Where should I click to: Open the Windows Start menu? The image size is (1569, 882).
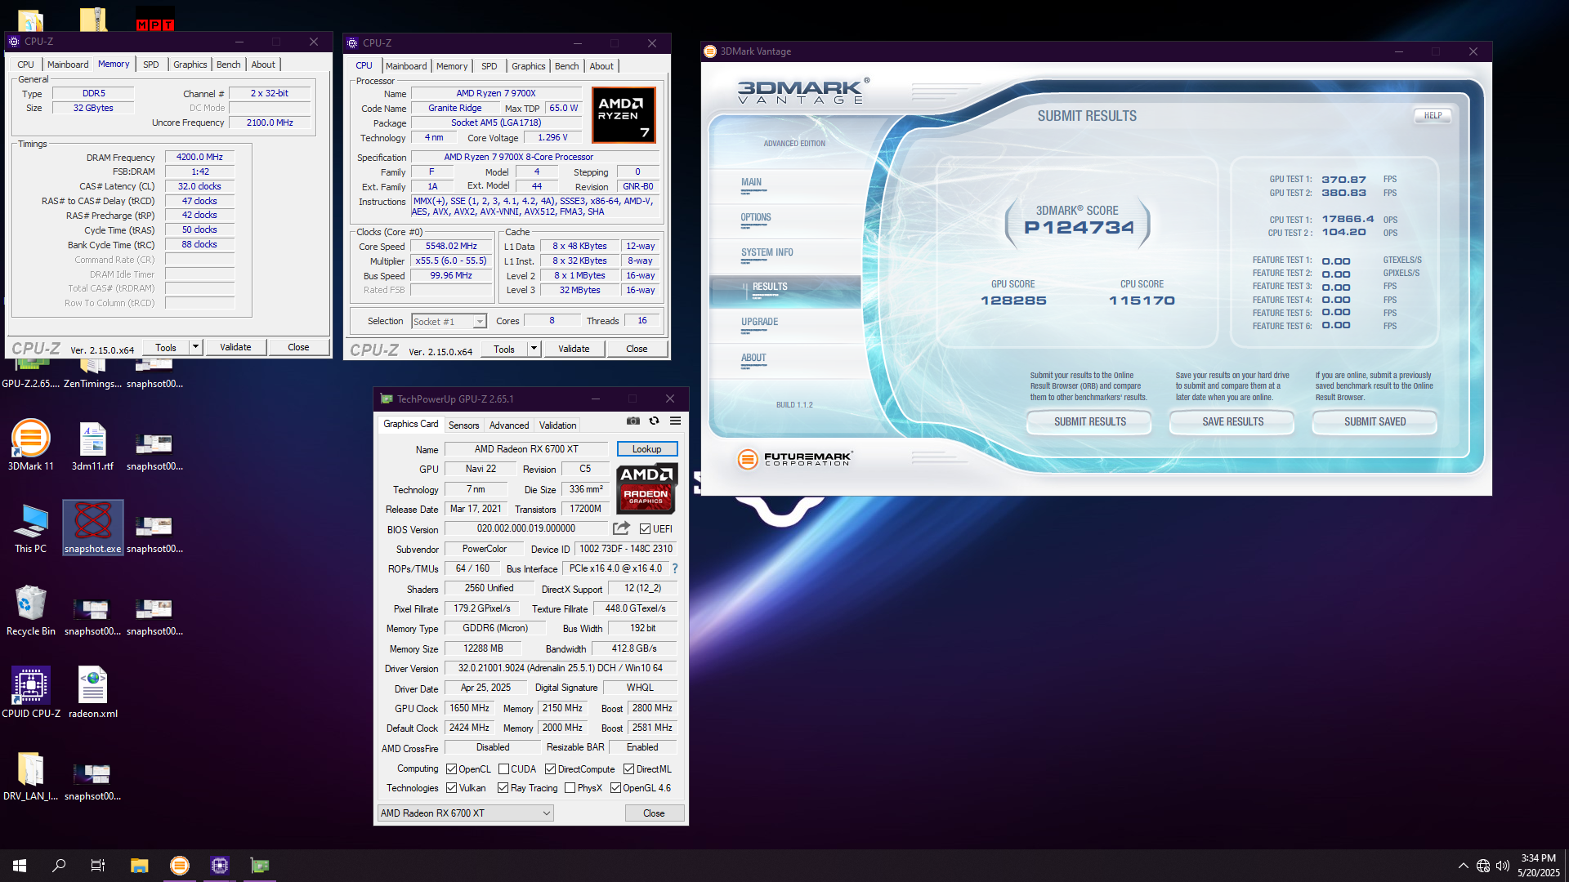(x=20, y=866)
